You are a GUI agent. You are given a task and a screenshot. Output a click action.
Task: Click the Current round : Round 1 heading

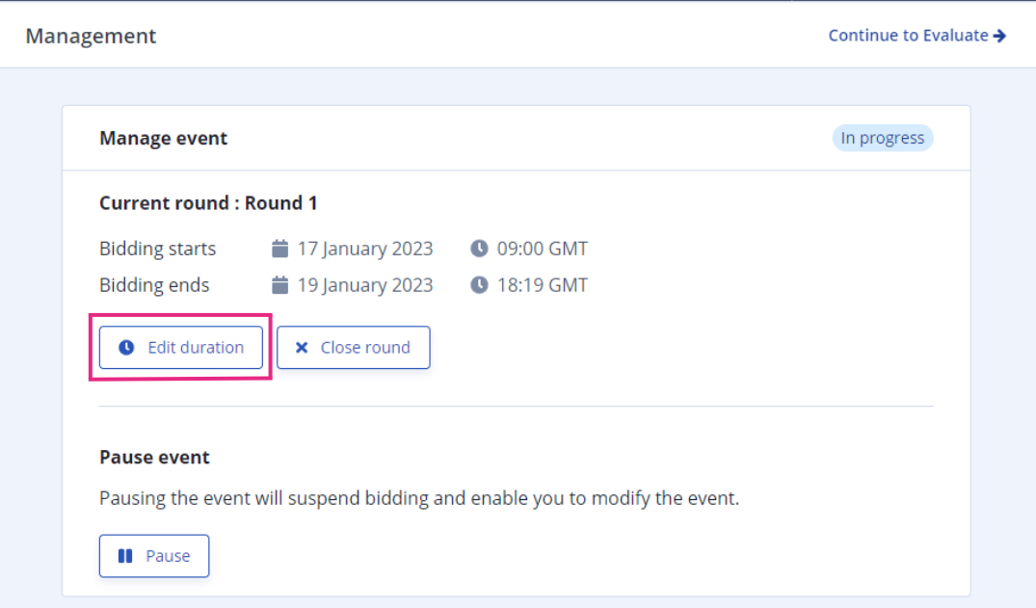[208, 203]
